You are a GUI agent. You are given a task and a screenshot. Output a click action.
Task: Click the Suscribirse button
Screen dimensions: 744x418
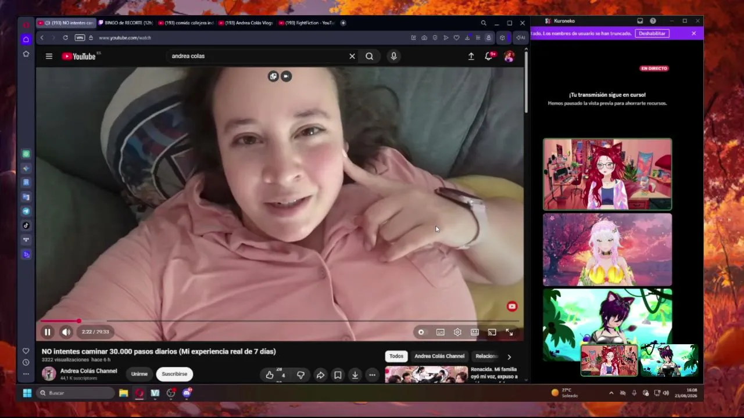click(x=174, y=374)
